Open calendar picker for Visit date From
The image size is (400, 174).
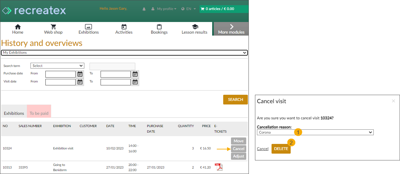[80, 82]
